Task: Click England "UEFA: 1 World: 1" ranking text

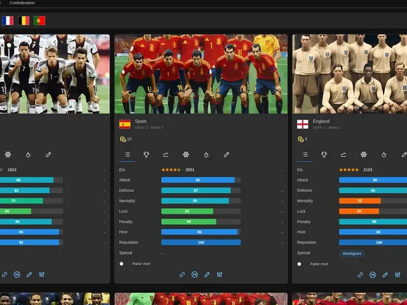Action: coord(327,127)
